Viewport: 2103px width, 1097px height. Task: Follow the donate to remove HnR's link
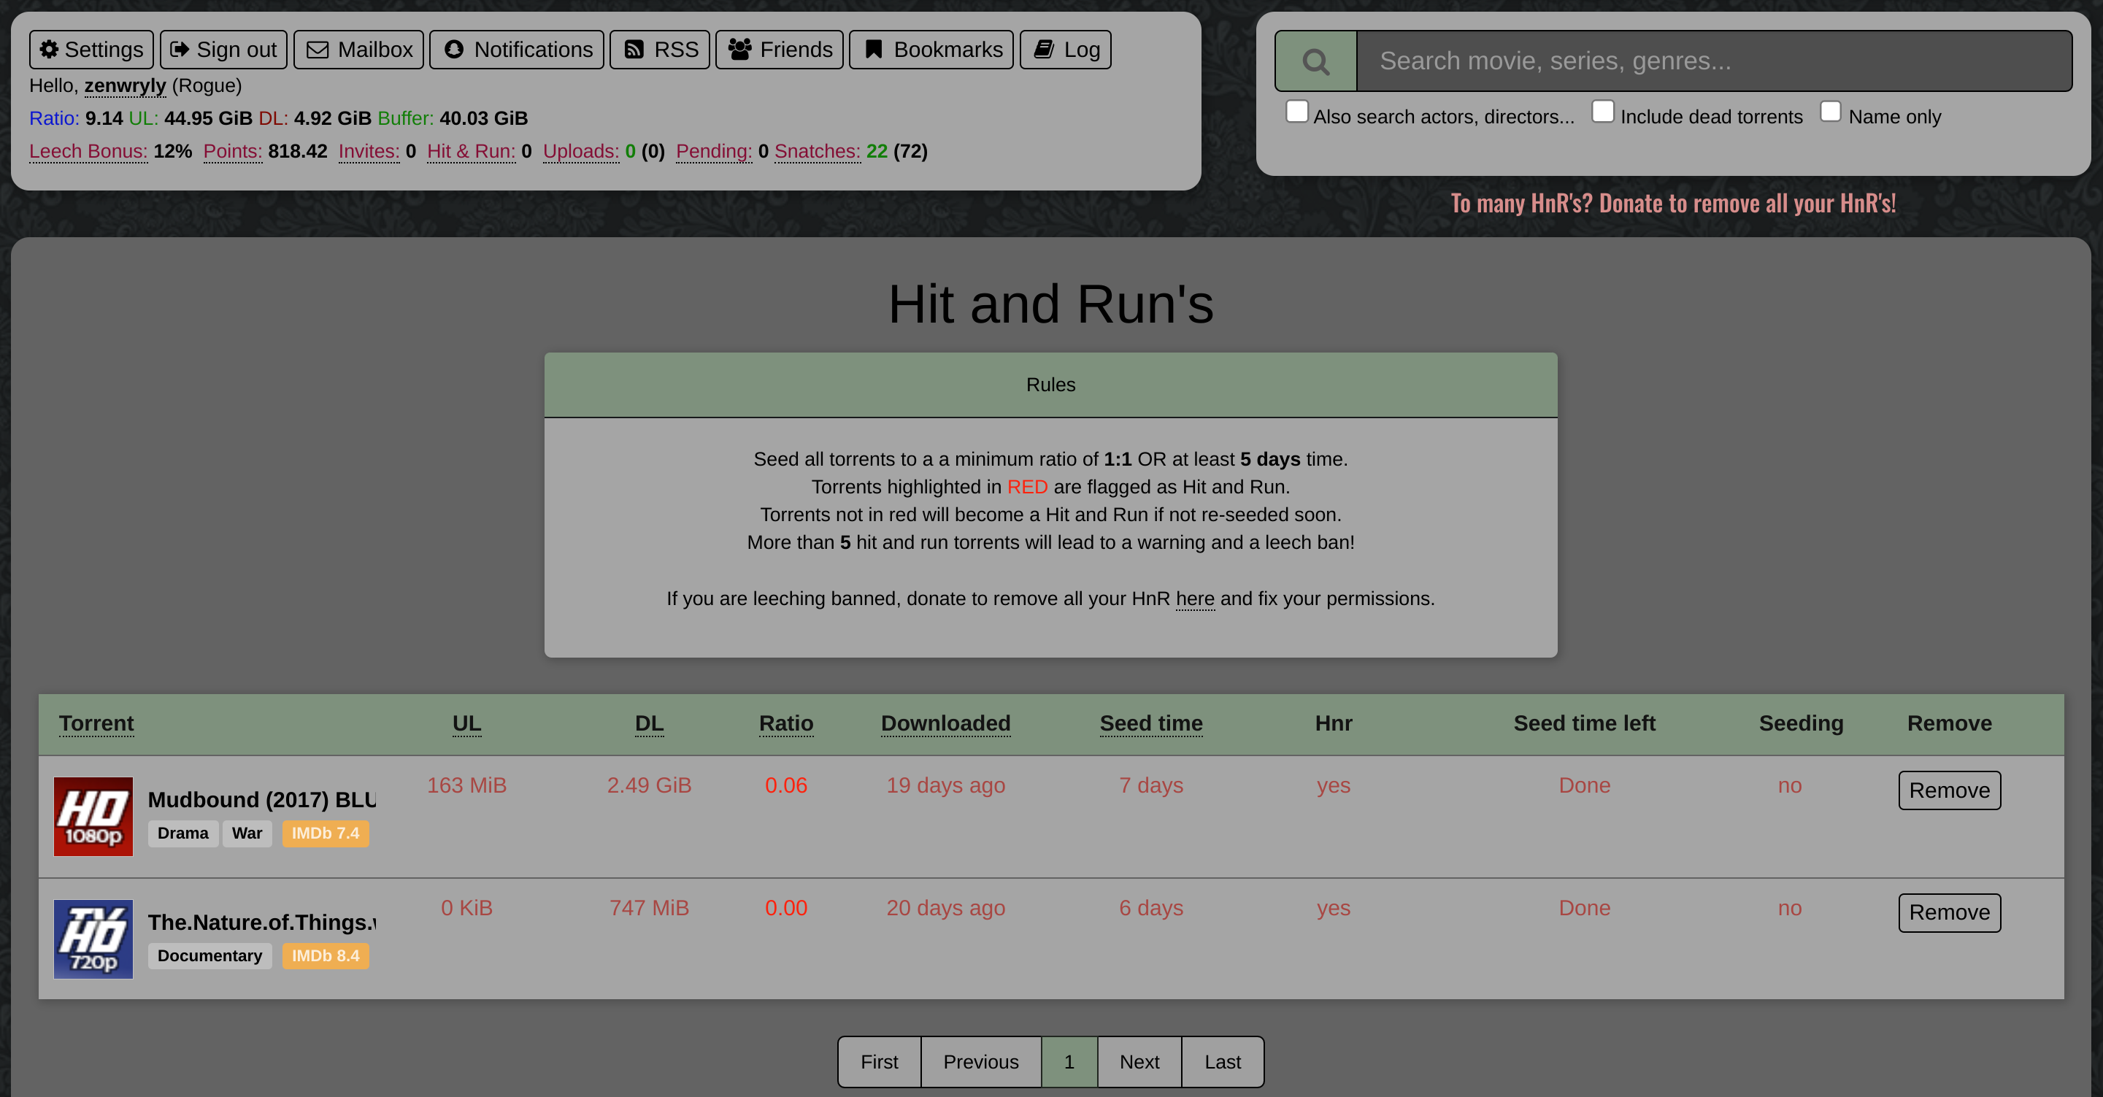point(1673,203)
